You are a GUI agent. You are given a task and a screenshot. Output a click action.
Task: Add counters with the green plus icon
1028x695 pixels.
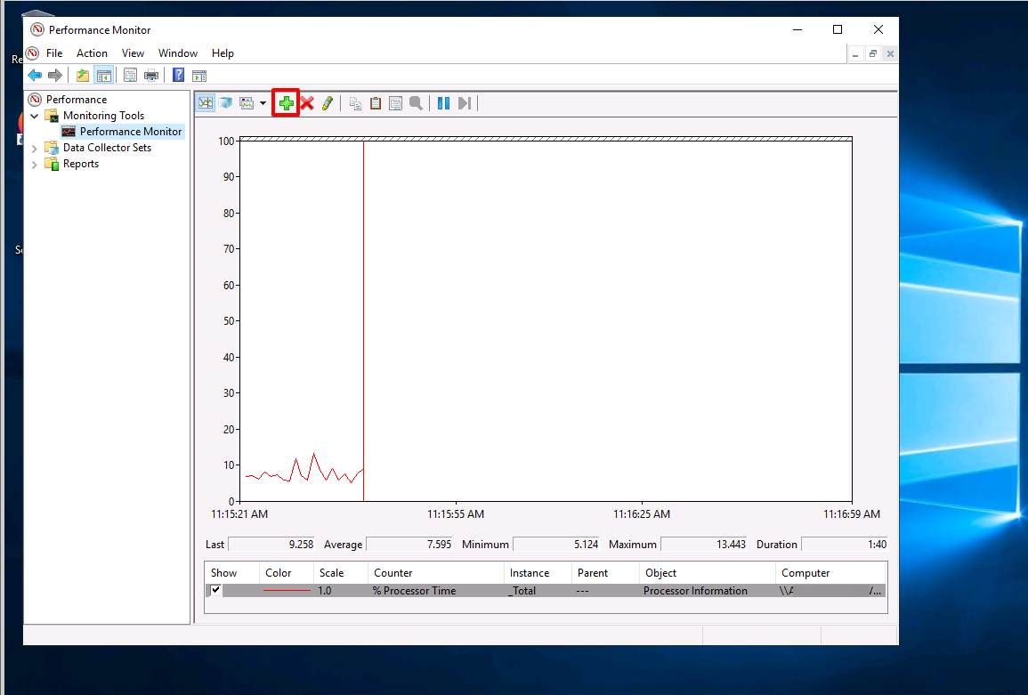286,103
